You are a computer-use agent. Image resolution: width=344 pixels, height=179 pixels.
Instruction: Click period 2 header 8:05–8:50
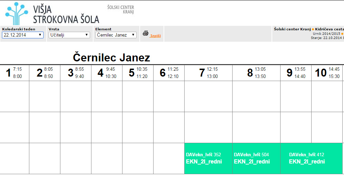click(x=45, y=73)
